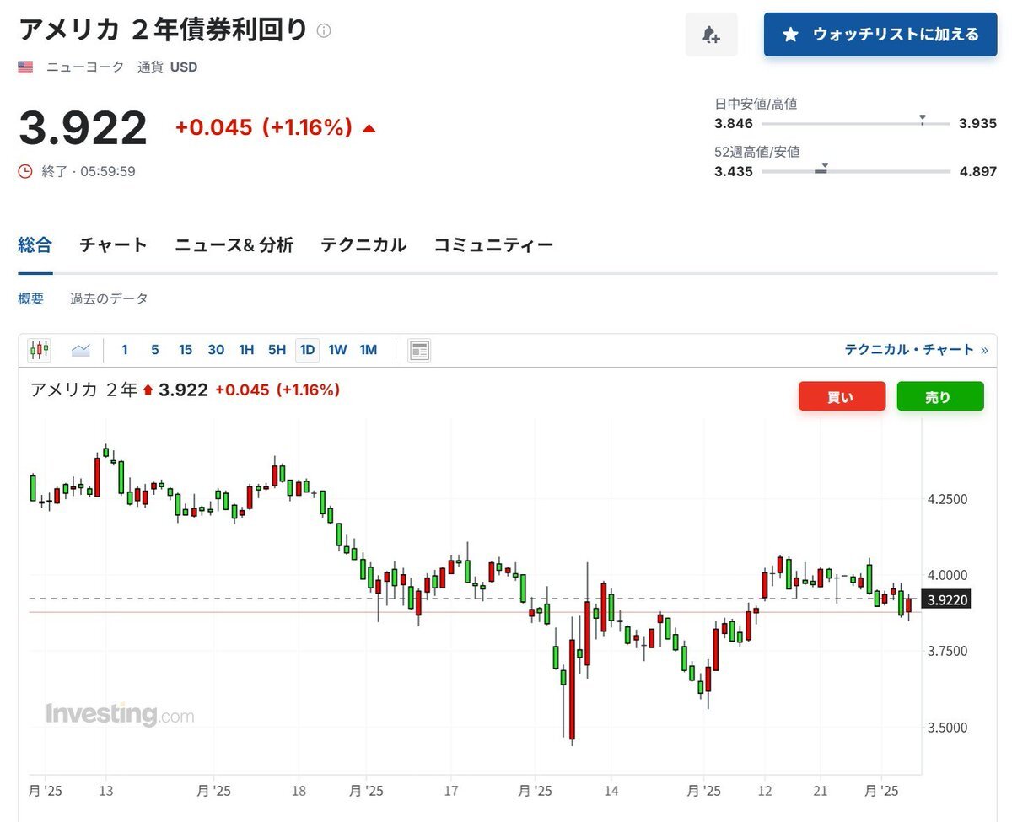Select the 1M chart interval
The width and height of the screenshot is (1012, 822).
(x=369, y=350)
